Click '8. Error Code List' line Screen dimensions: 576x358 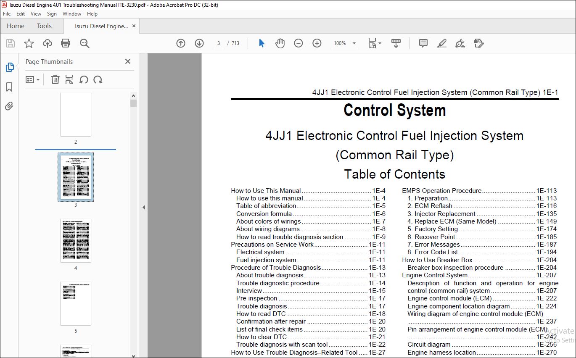point(482,252)
